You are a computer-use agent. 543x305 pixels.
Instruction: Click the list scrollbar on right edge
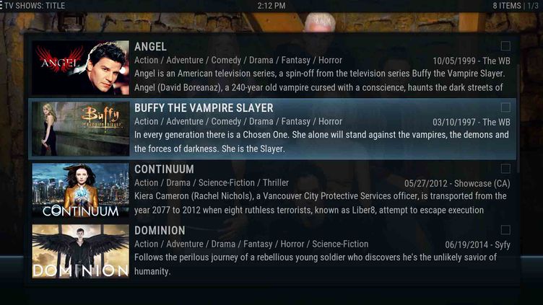coord(518,118)
